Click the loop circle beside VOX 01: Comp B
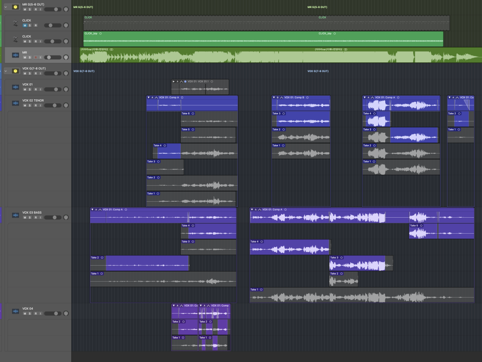This screenshot has width=482, height=362. [x=307, y=97]
